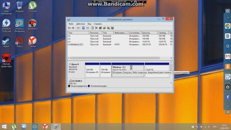
Task: Click the РУС language indicator in tray
Action: pyautogui.click(x=215, y=127)
